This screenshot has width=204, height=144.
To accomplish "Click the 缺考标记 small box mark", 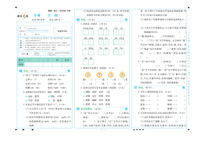I will pos(45,54).
